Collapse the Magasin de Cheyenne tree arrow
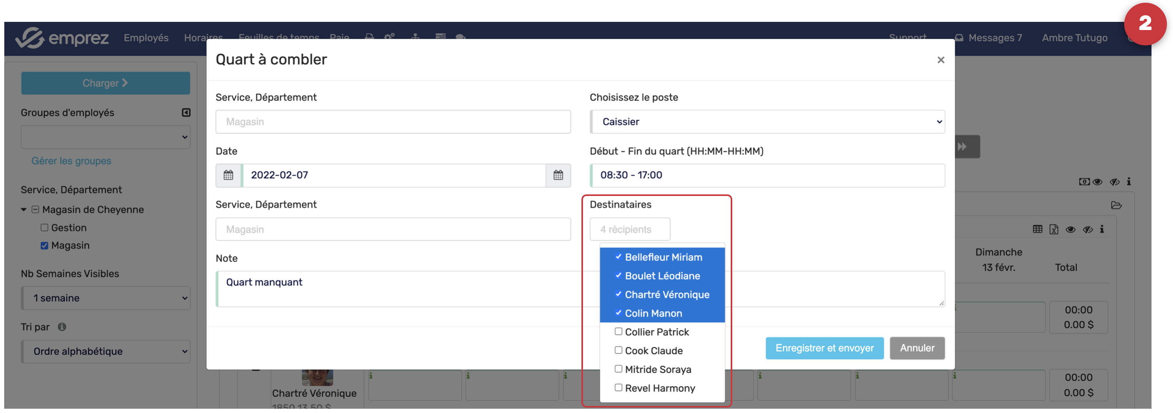Image resolution: width=1173 pixels, height=413 pixels. point(24,210)
